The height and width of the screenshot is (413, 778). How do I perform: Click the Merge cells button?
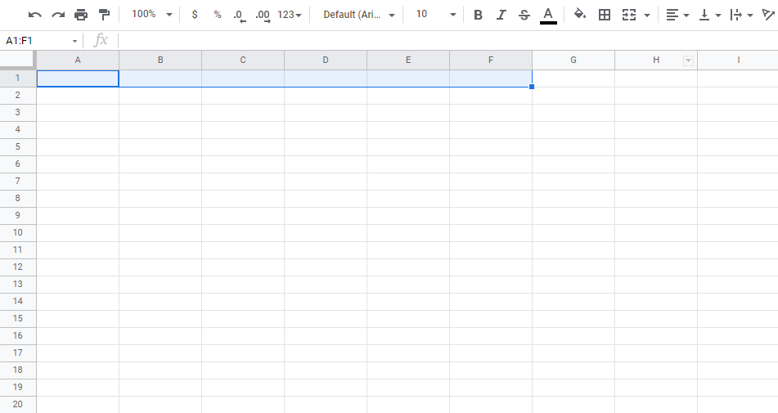629,15
